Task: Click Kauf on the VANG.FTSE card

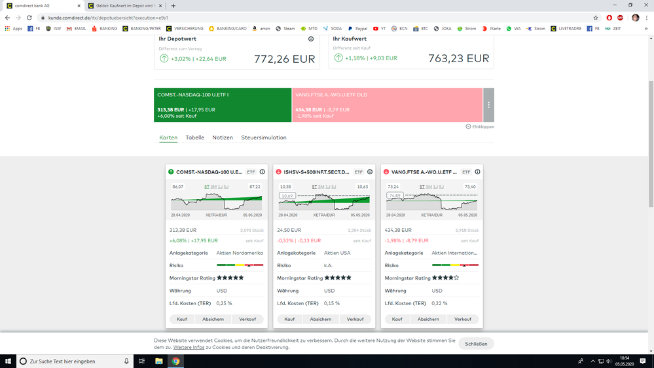Action: tap(397, 319)
